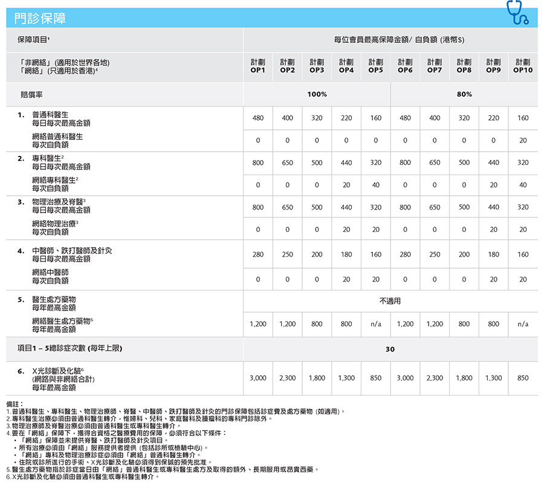Image resolution: width=544 pixels, height=482 pixels.
Task: Select the 計劃 OP10 column header
Action: pyautogui.click(x=523, y=66)
